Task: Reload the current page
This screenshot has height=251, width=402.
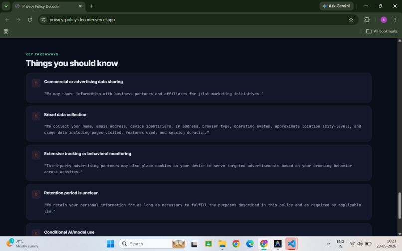Action: (x=30, y=20)
